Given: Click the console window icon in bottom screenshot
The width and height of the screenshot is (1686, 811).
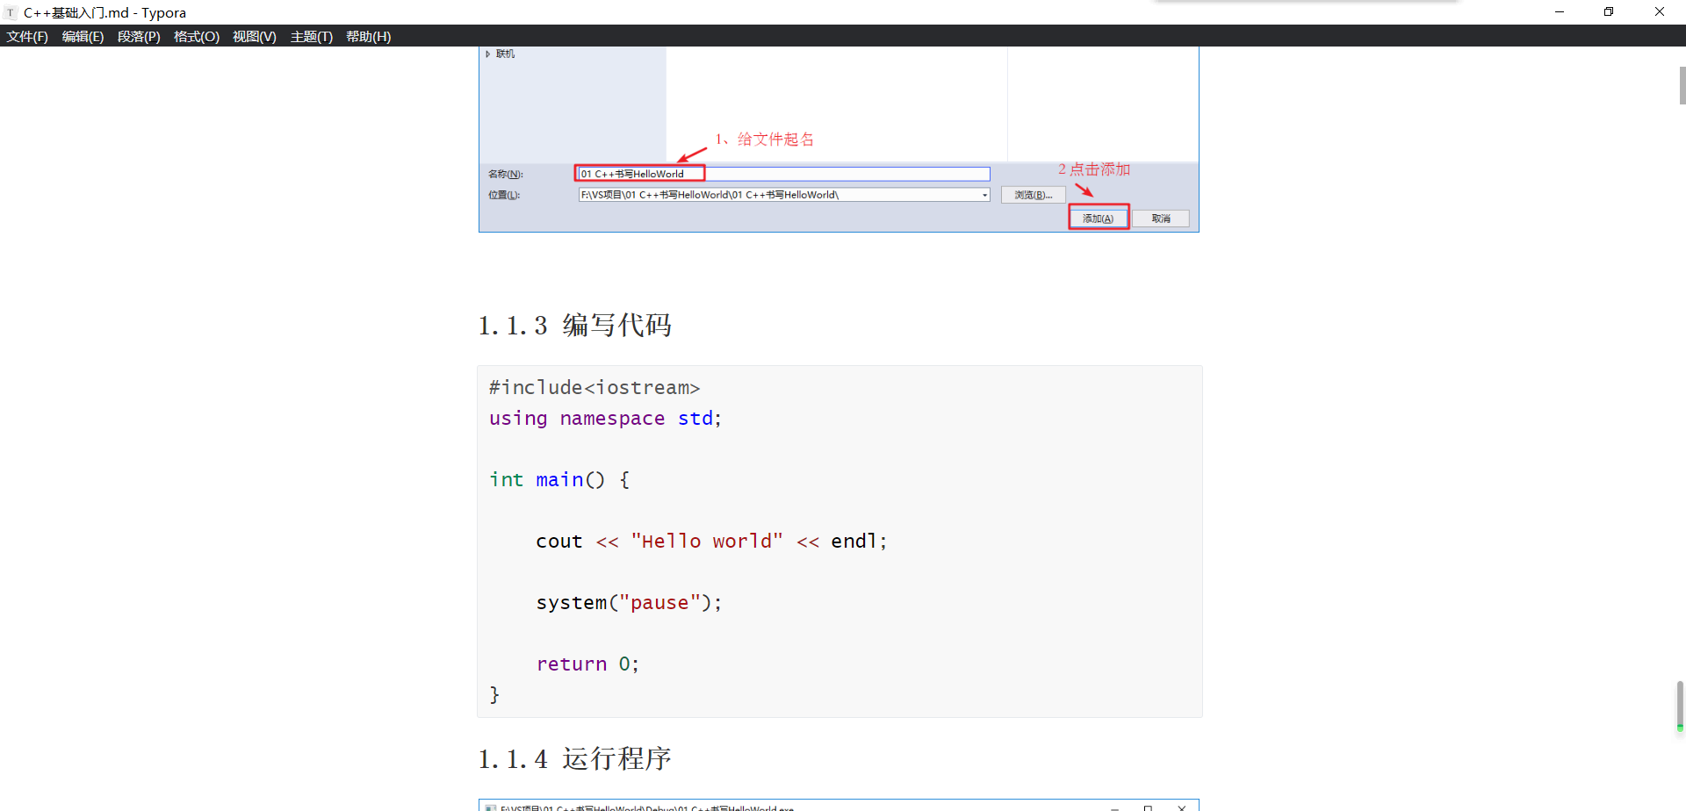Looking at the screenshot, I should point(491,807).
